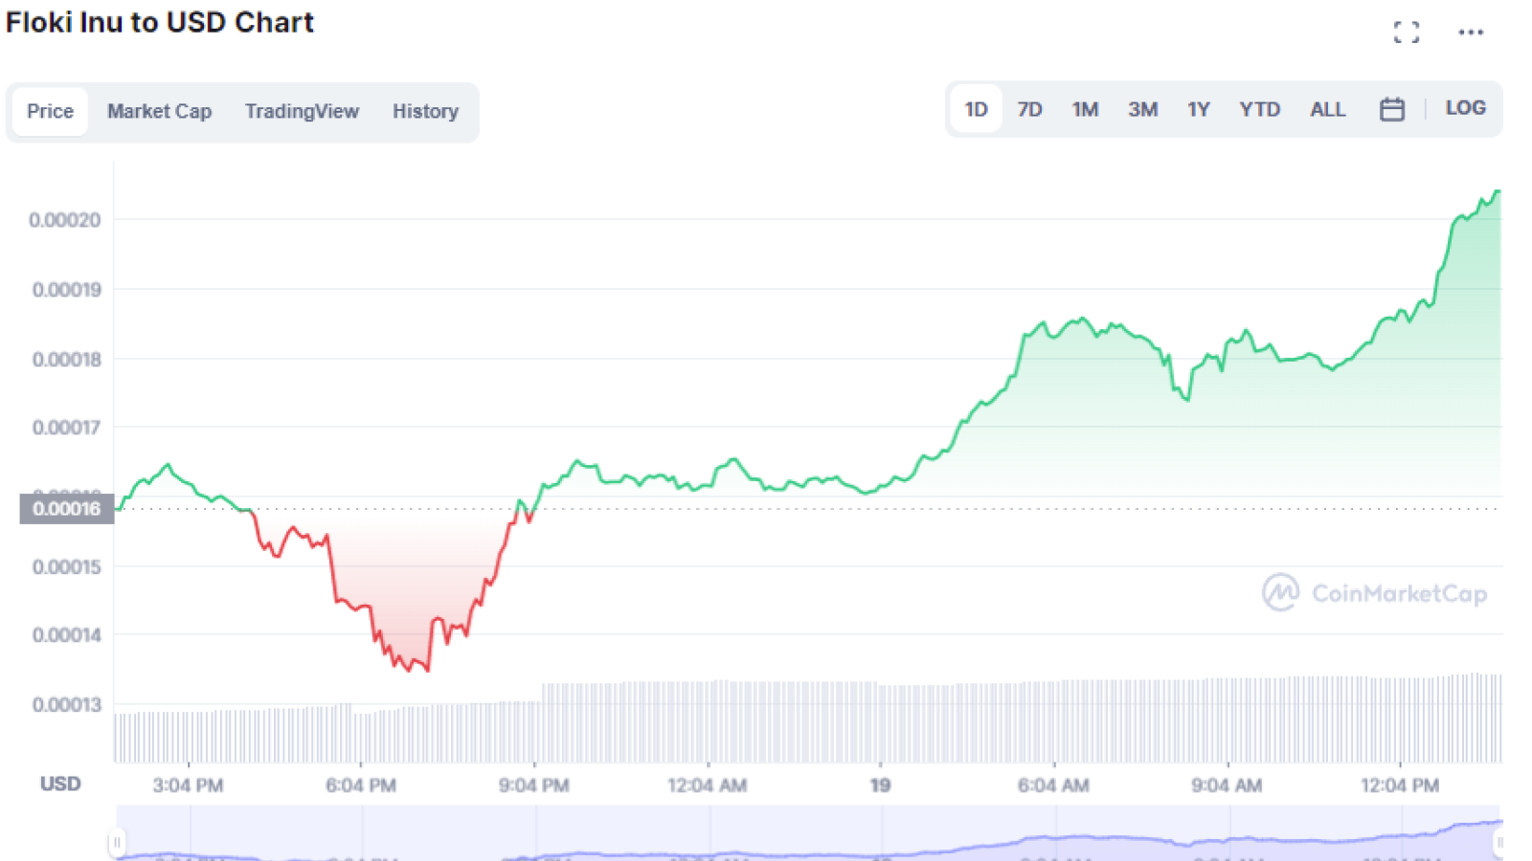Click the 6:04 PM time axis label
The image size is (1532, 861).
(x=360, y=785)
